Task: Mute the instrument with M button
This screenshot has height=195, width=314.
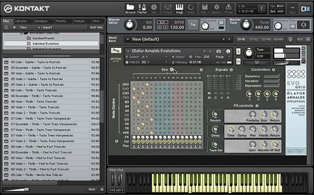Action: pos(238,62)
